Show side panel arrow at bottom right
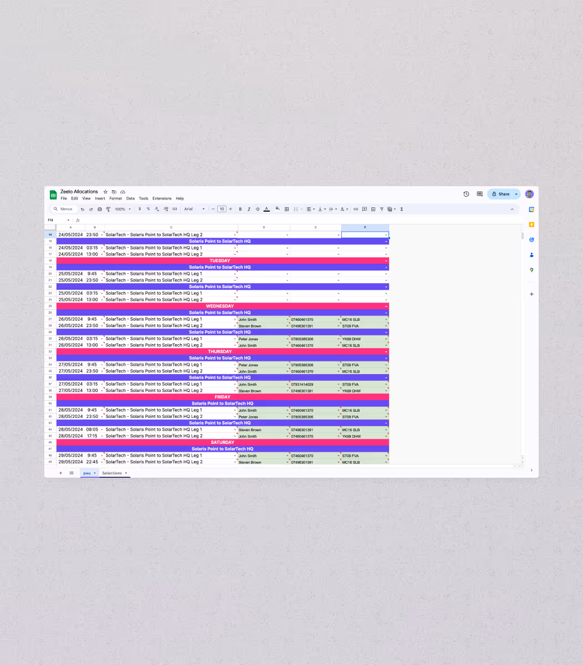 [531, 470]
